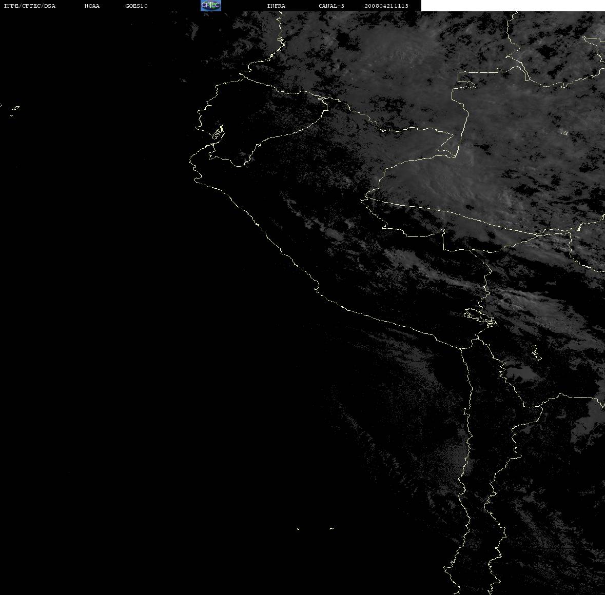This screenshot has height=595, width=605.
Task: Select the CANAL-5 channel label
Action: tap(331, 6)
